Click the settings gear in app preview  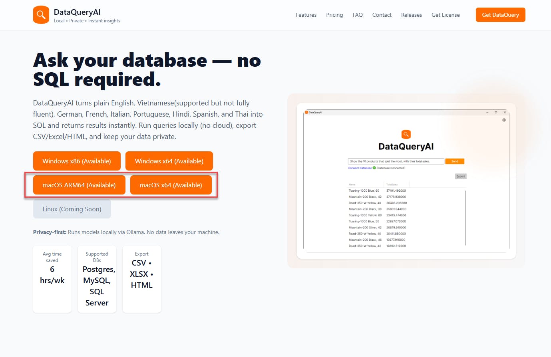pos(504,120)
